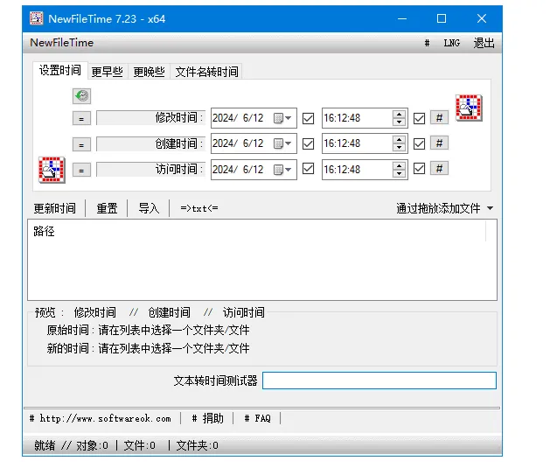The image size is (550, 468).
Task: Click the equals button for 访问时间
Action: click(81, 171)
